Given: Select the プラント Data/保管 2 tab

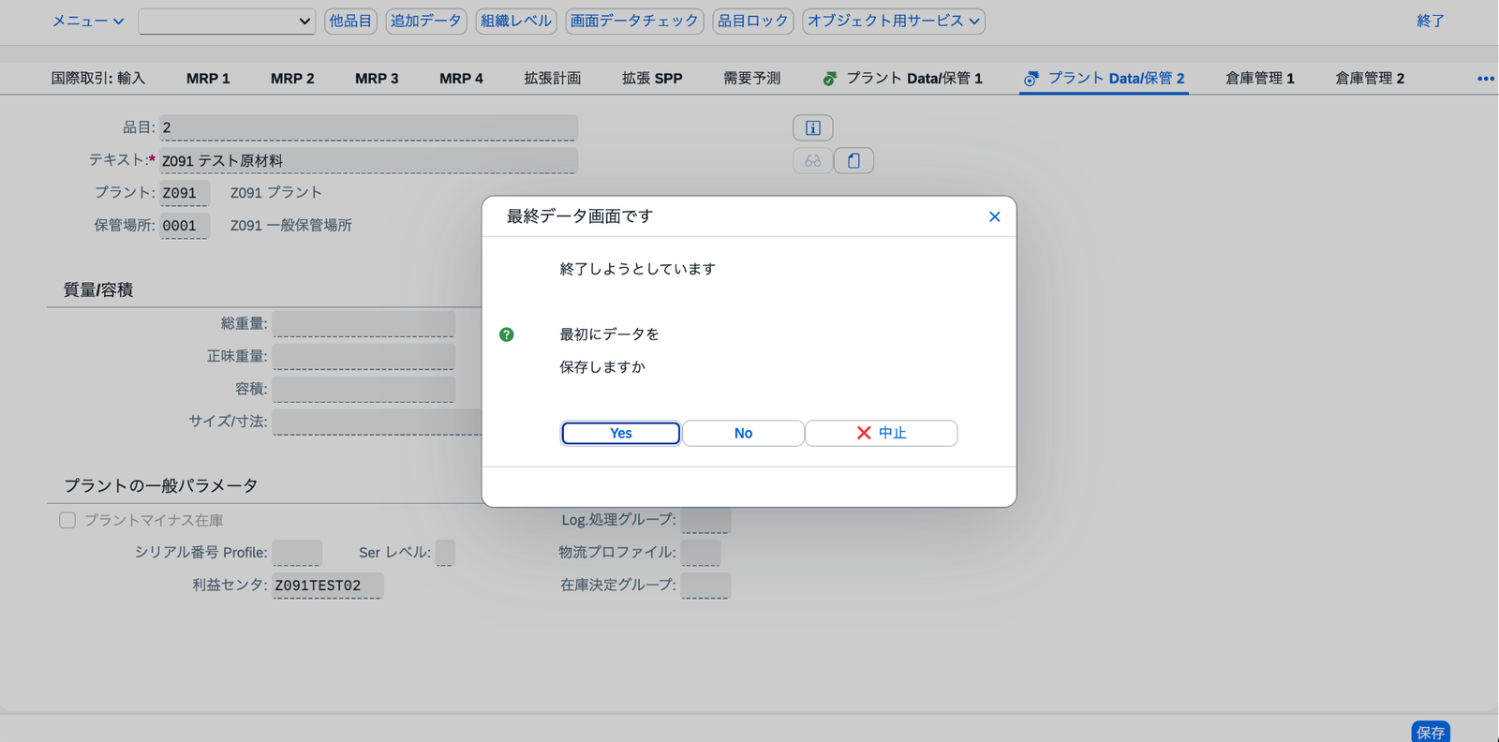Looking at the screenshot, I should pyautogui.click(x=1105, y=79).
